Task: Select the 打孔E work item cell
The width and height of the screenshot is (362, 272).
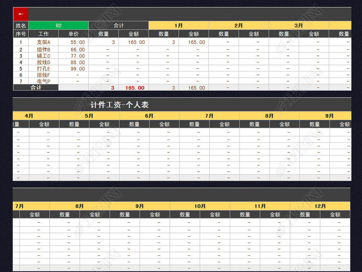Action: click(44, 69)
